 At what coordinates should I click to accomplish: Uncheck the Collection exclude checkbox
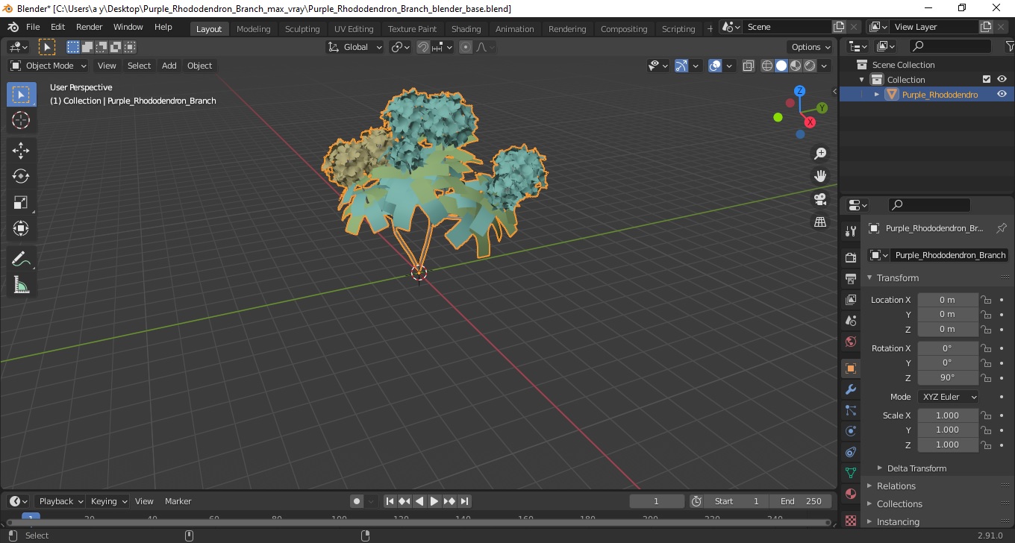[987, 79]
